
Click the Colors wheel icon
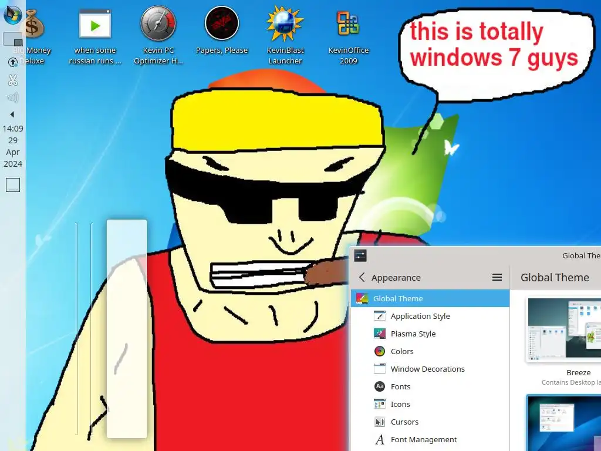pos(380,351)
